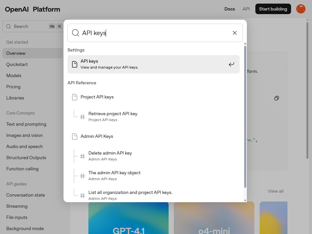Click the Docs link in the header
312x234 pixels.
229,9
